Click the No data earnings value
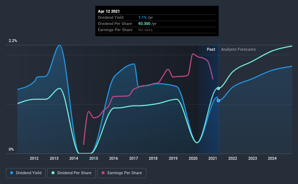The width and height of the screenshot is (298, 184). point(146,30)
